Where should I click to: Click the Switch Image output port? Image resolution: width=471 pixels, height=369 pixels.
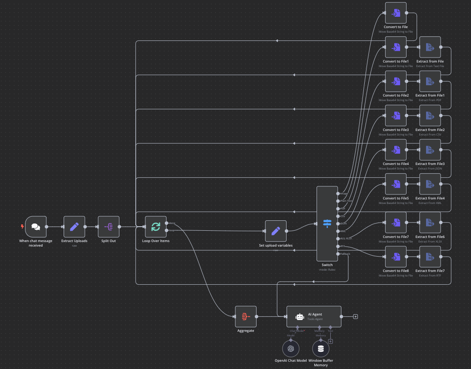coord(338,194)
